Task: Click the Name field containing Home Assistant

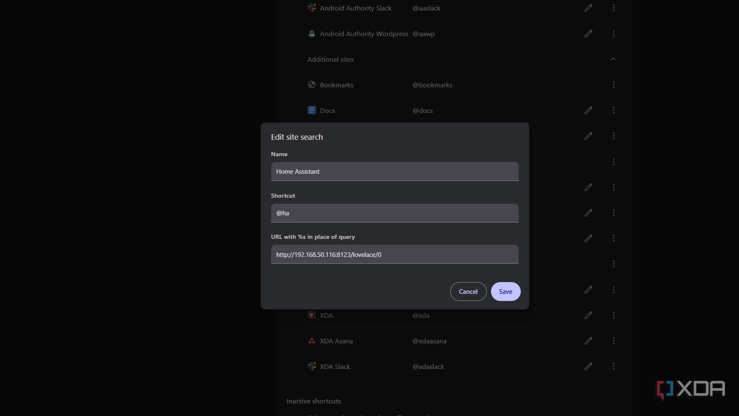Action: point(394,171)
